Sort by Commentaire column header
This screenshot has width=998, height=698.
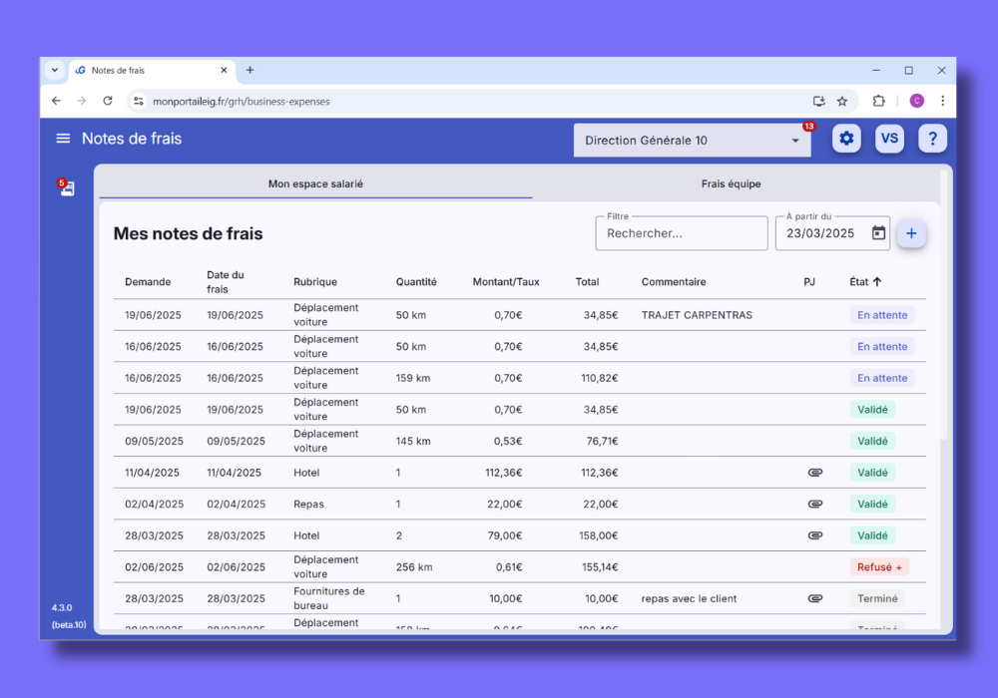tap(674, 281)
